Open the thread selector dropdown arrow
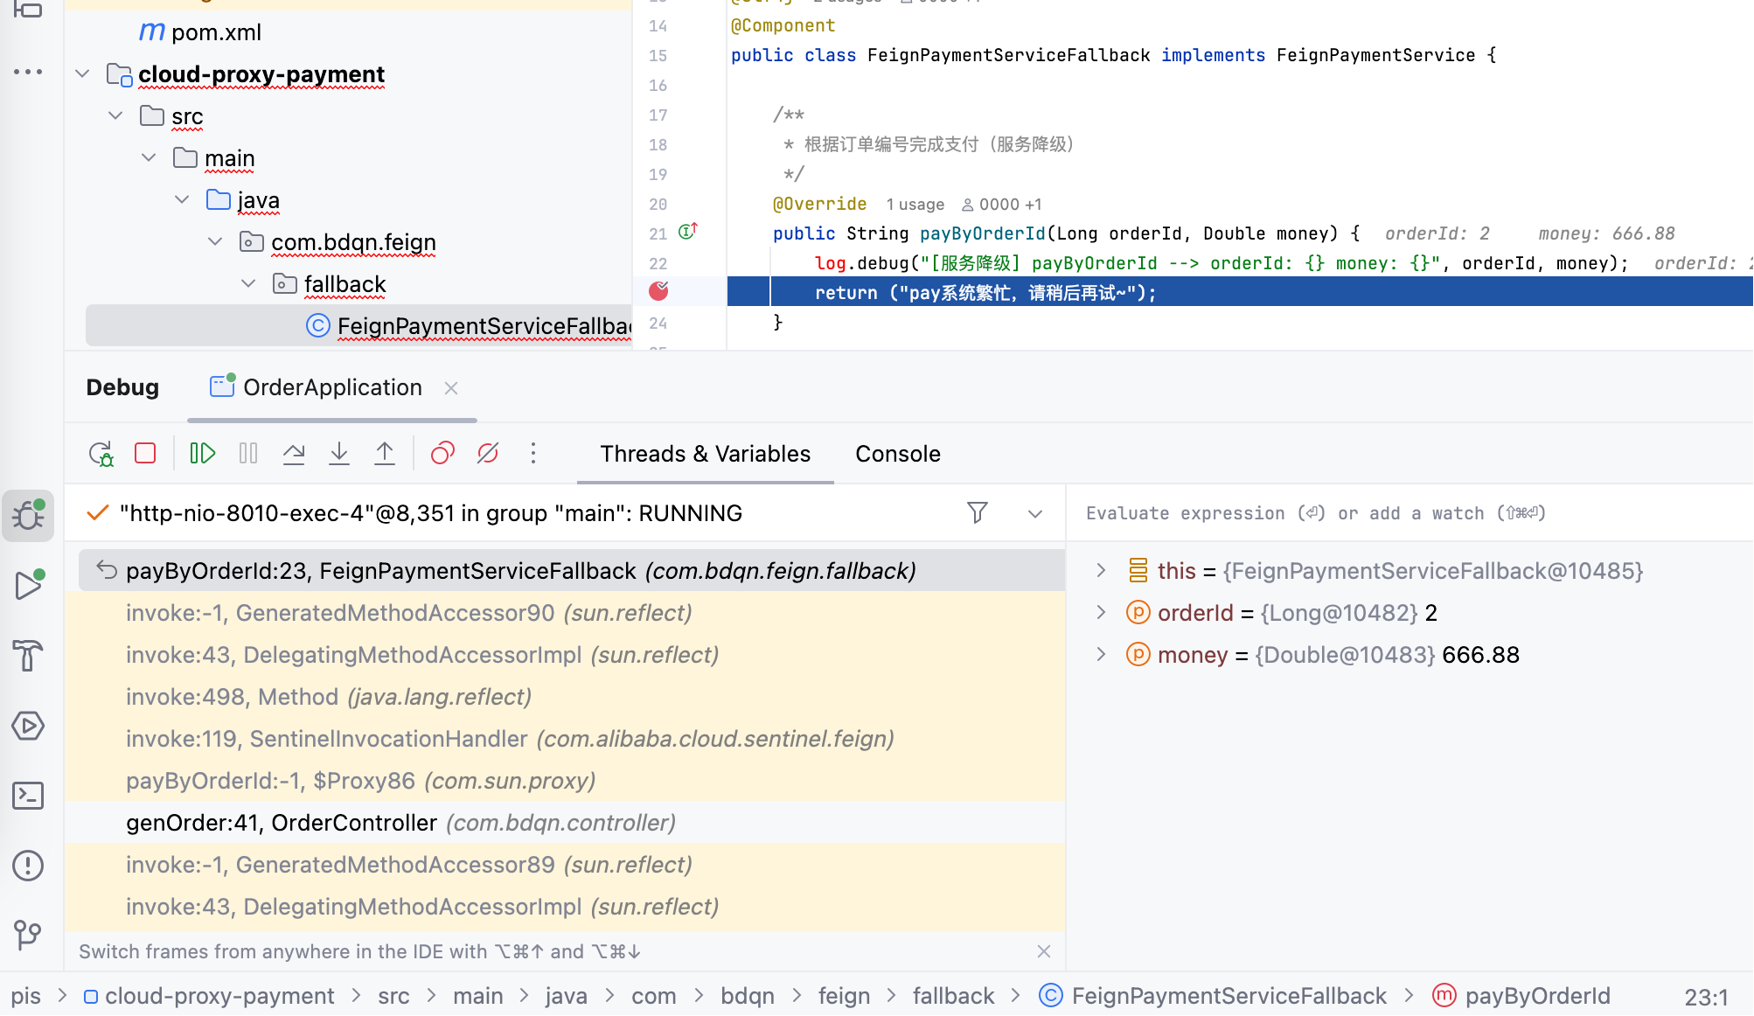The image size is (1754, 1016). [1035, 514]
